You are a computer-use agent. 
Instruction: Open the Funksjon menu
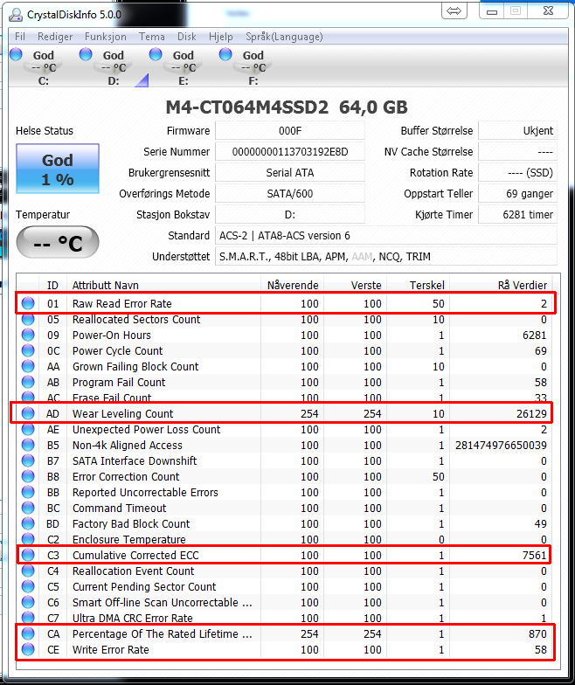(105, 37)
